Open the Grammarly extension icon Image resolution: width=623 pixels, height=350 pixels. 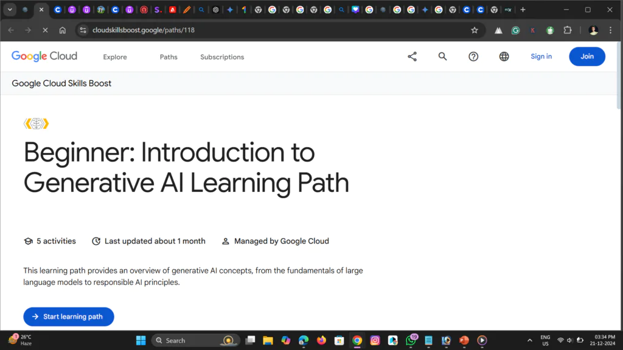coord(515,30)
